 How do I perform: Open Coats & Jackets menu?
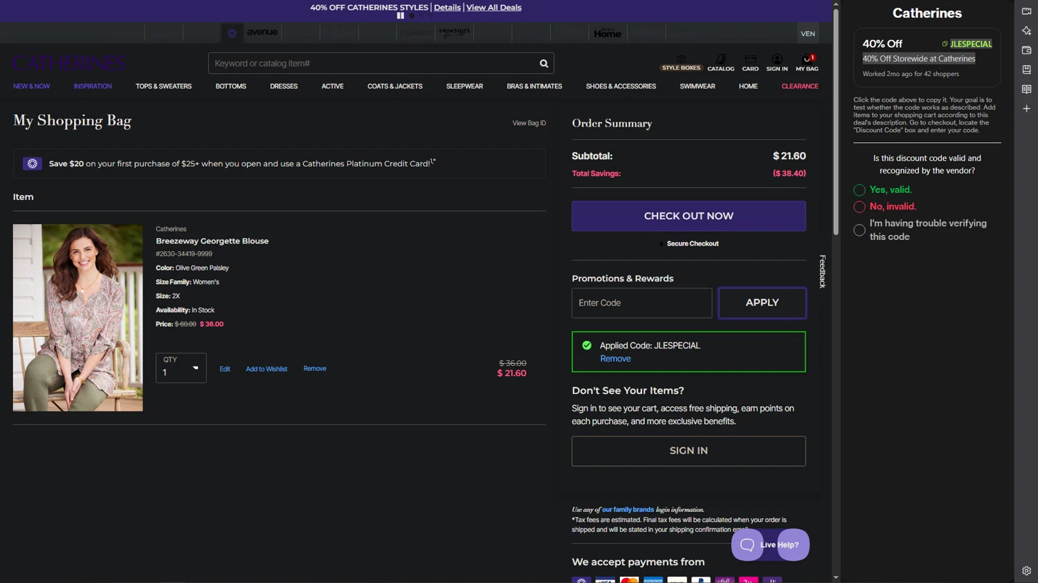(394, 86)
